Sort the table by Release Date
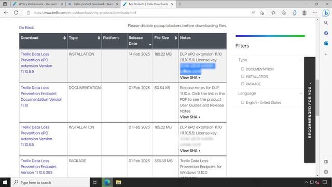This screenshot has height=187, width=332. click(150, 44)
